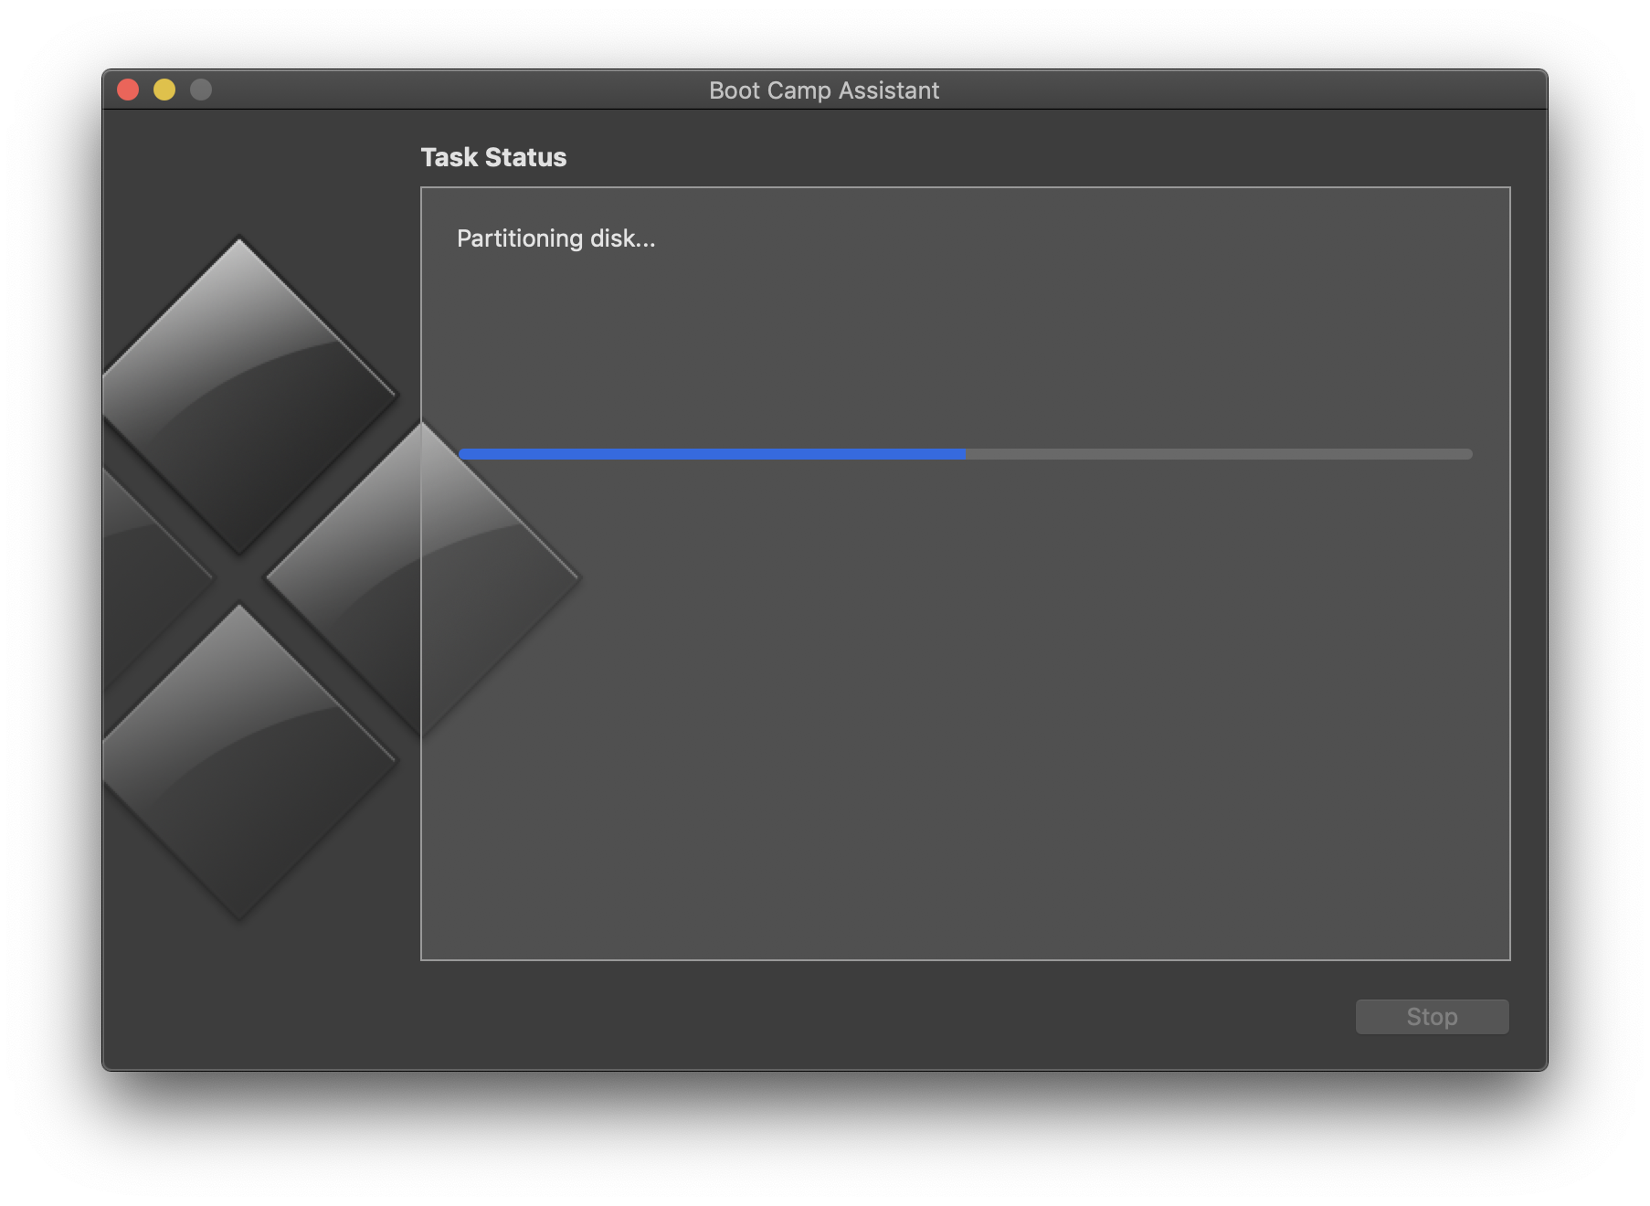Click the partitioning progress bar
This screenshot has width=1650, height=1206.
tap(965, 454)
